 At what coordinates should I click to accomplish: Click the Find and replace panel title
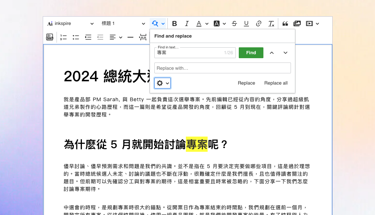pyautogui.click(x=173, y=36)
